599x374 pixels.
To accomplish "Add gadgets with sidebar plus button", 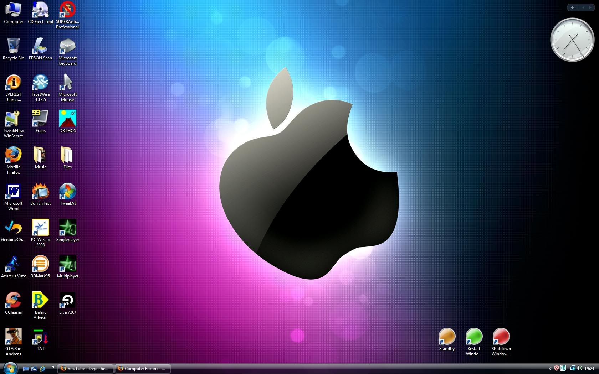I will pyautogui.click(x=572, y=7).
